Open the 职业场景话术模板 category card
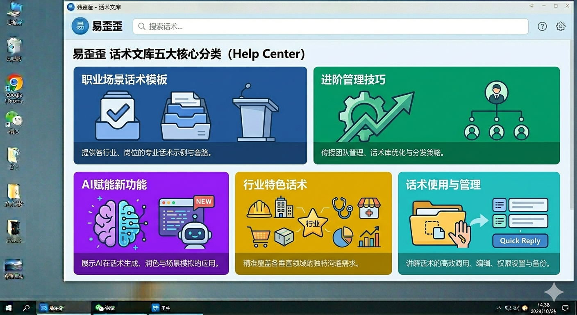The image size is (577, 315). [x=190, y=116]
